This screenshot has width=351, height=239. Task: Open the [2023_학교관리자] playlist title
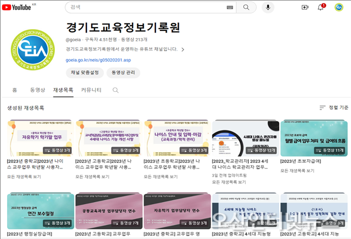click(x=240, y=164)
